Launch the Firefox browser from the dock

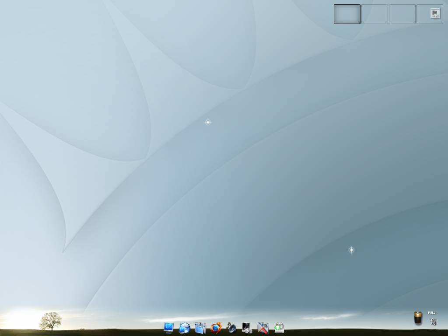[x=216, y=328]
